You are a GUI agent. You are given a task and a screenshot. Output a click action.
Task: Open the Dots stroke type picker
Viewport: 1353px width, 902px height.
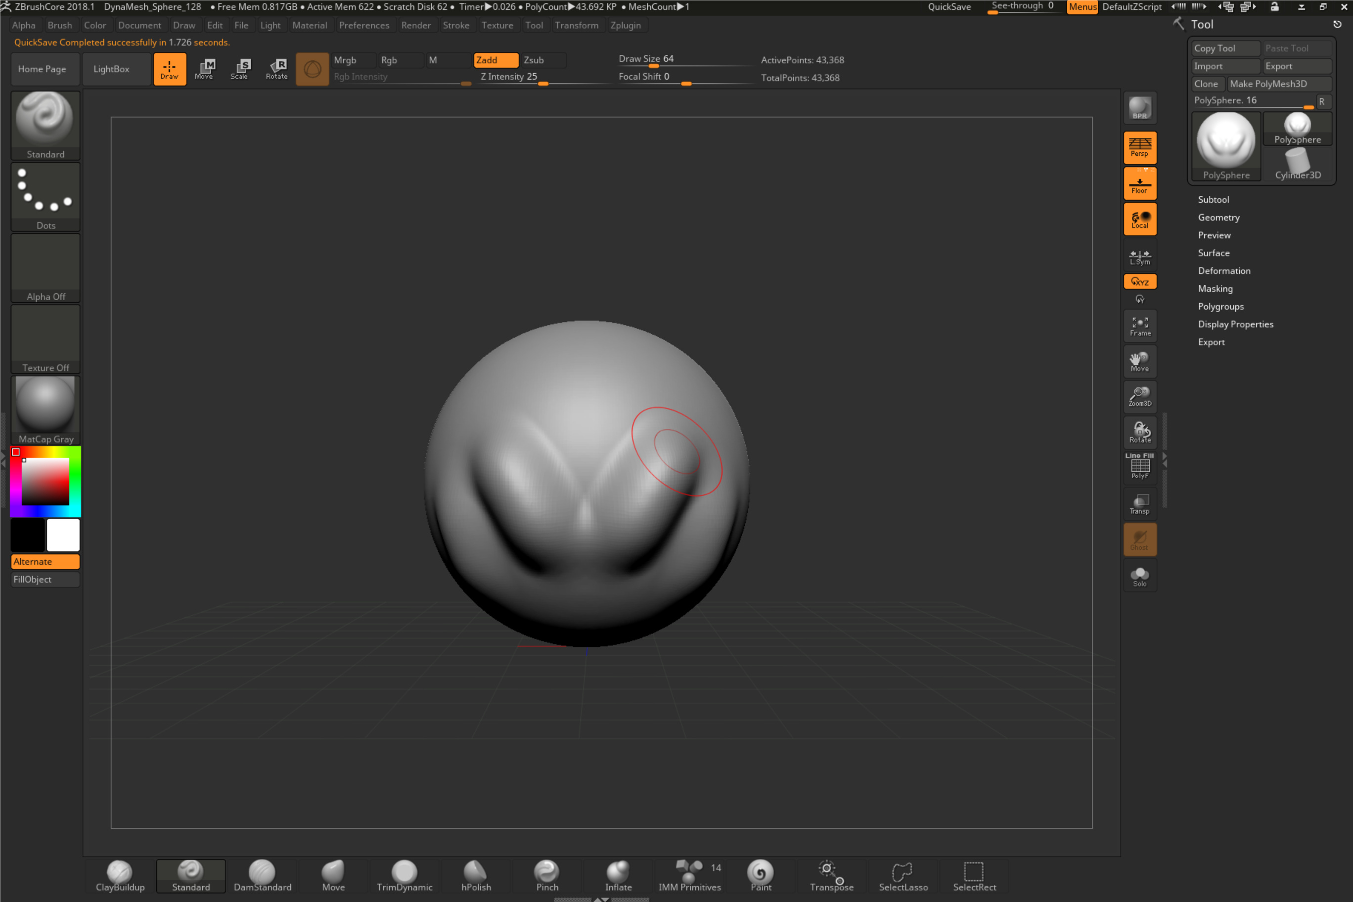tap(45, 197)
